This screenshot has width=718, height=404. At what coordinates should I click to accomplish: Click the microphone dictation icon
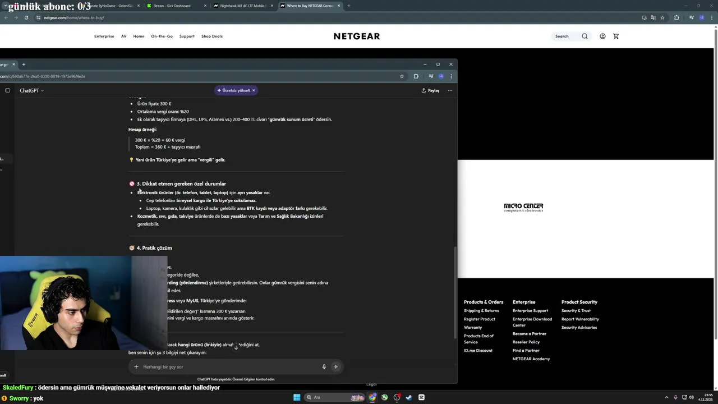point(324,367)
